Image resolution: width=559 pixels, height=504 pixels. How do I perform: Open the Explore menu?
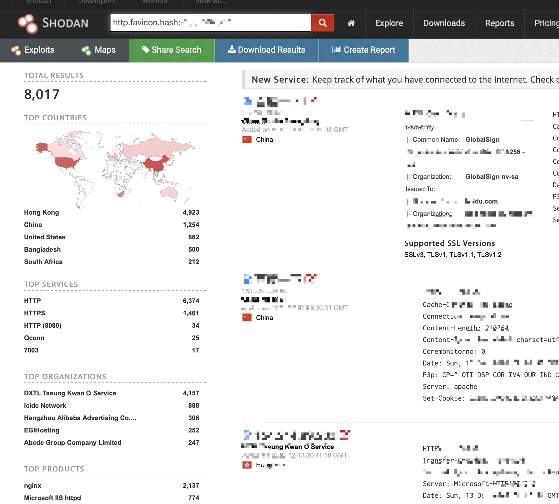click(x=389, y=23)
